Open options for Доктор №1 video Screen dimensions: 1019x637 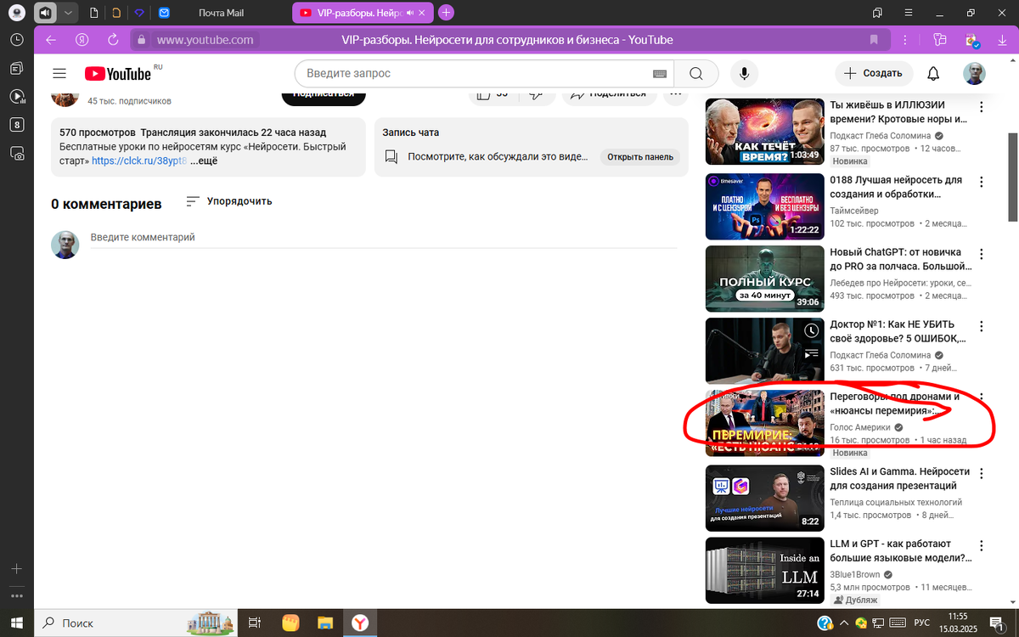[982, 327]
